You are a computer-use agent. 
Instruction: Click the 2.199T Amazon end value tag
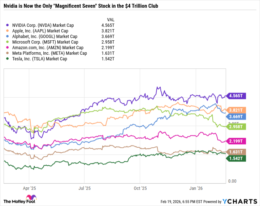coord(236,140)
